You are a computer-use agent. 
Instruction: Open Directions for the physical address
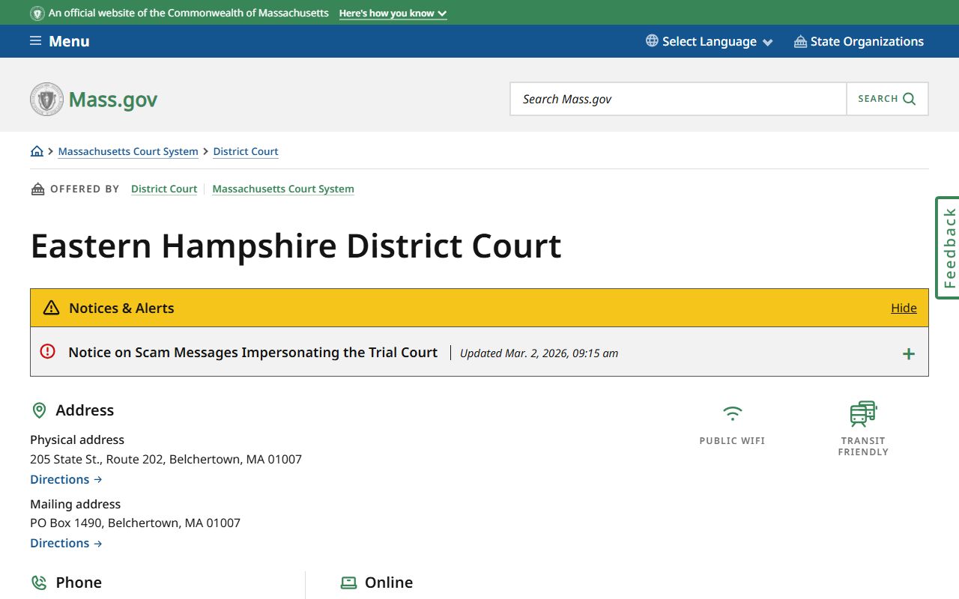pyautogui.click(x=66, y=479)
